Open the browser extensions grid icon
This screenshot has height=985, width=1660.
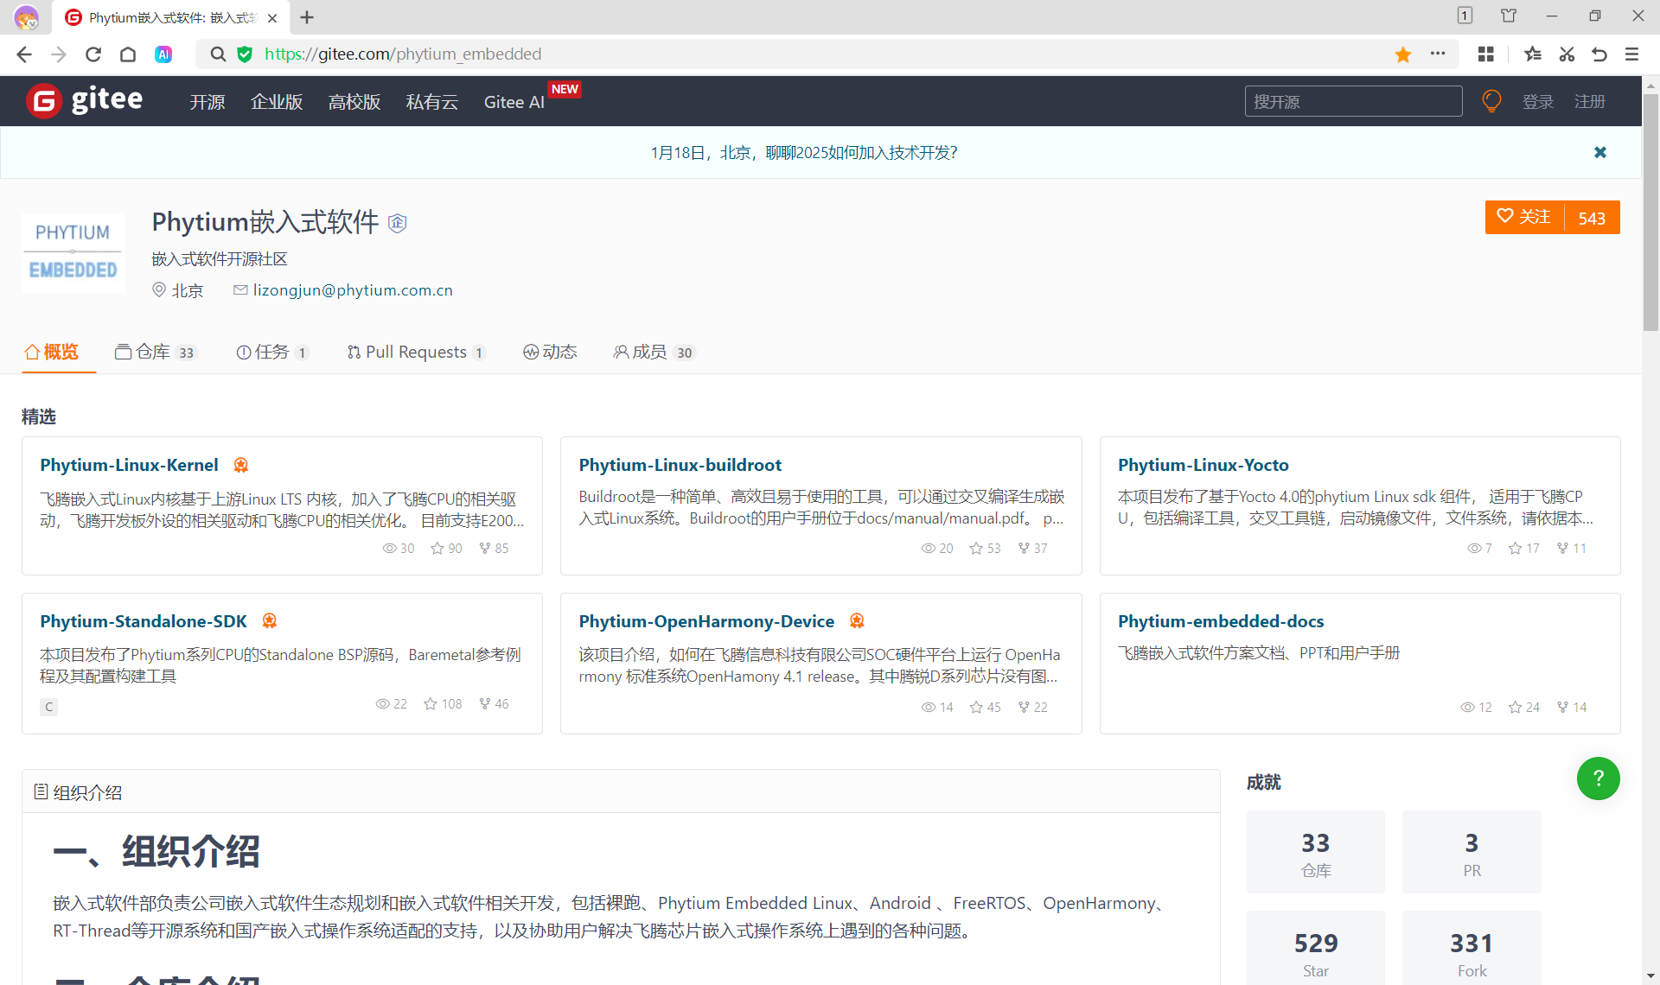coord(1486,54)
